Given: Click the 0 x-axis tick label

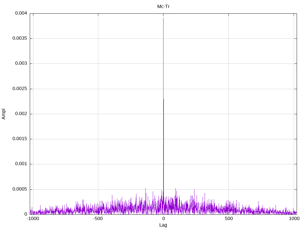Looking at the screenshot, I should tap(163, 219).
